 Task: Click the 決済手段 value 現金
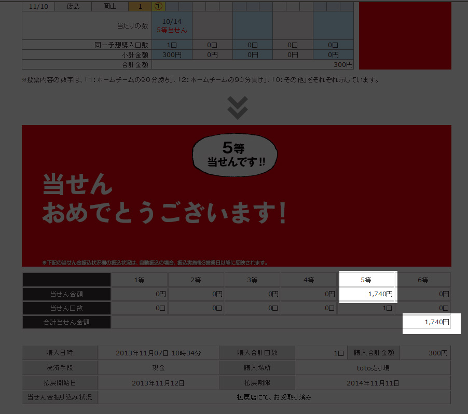point(158,368)
